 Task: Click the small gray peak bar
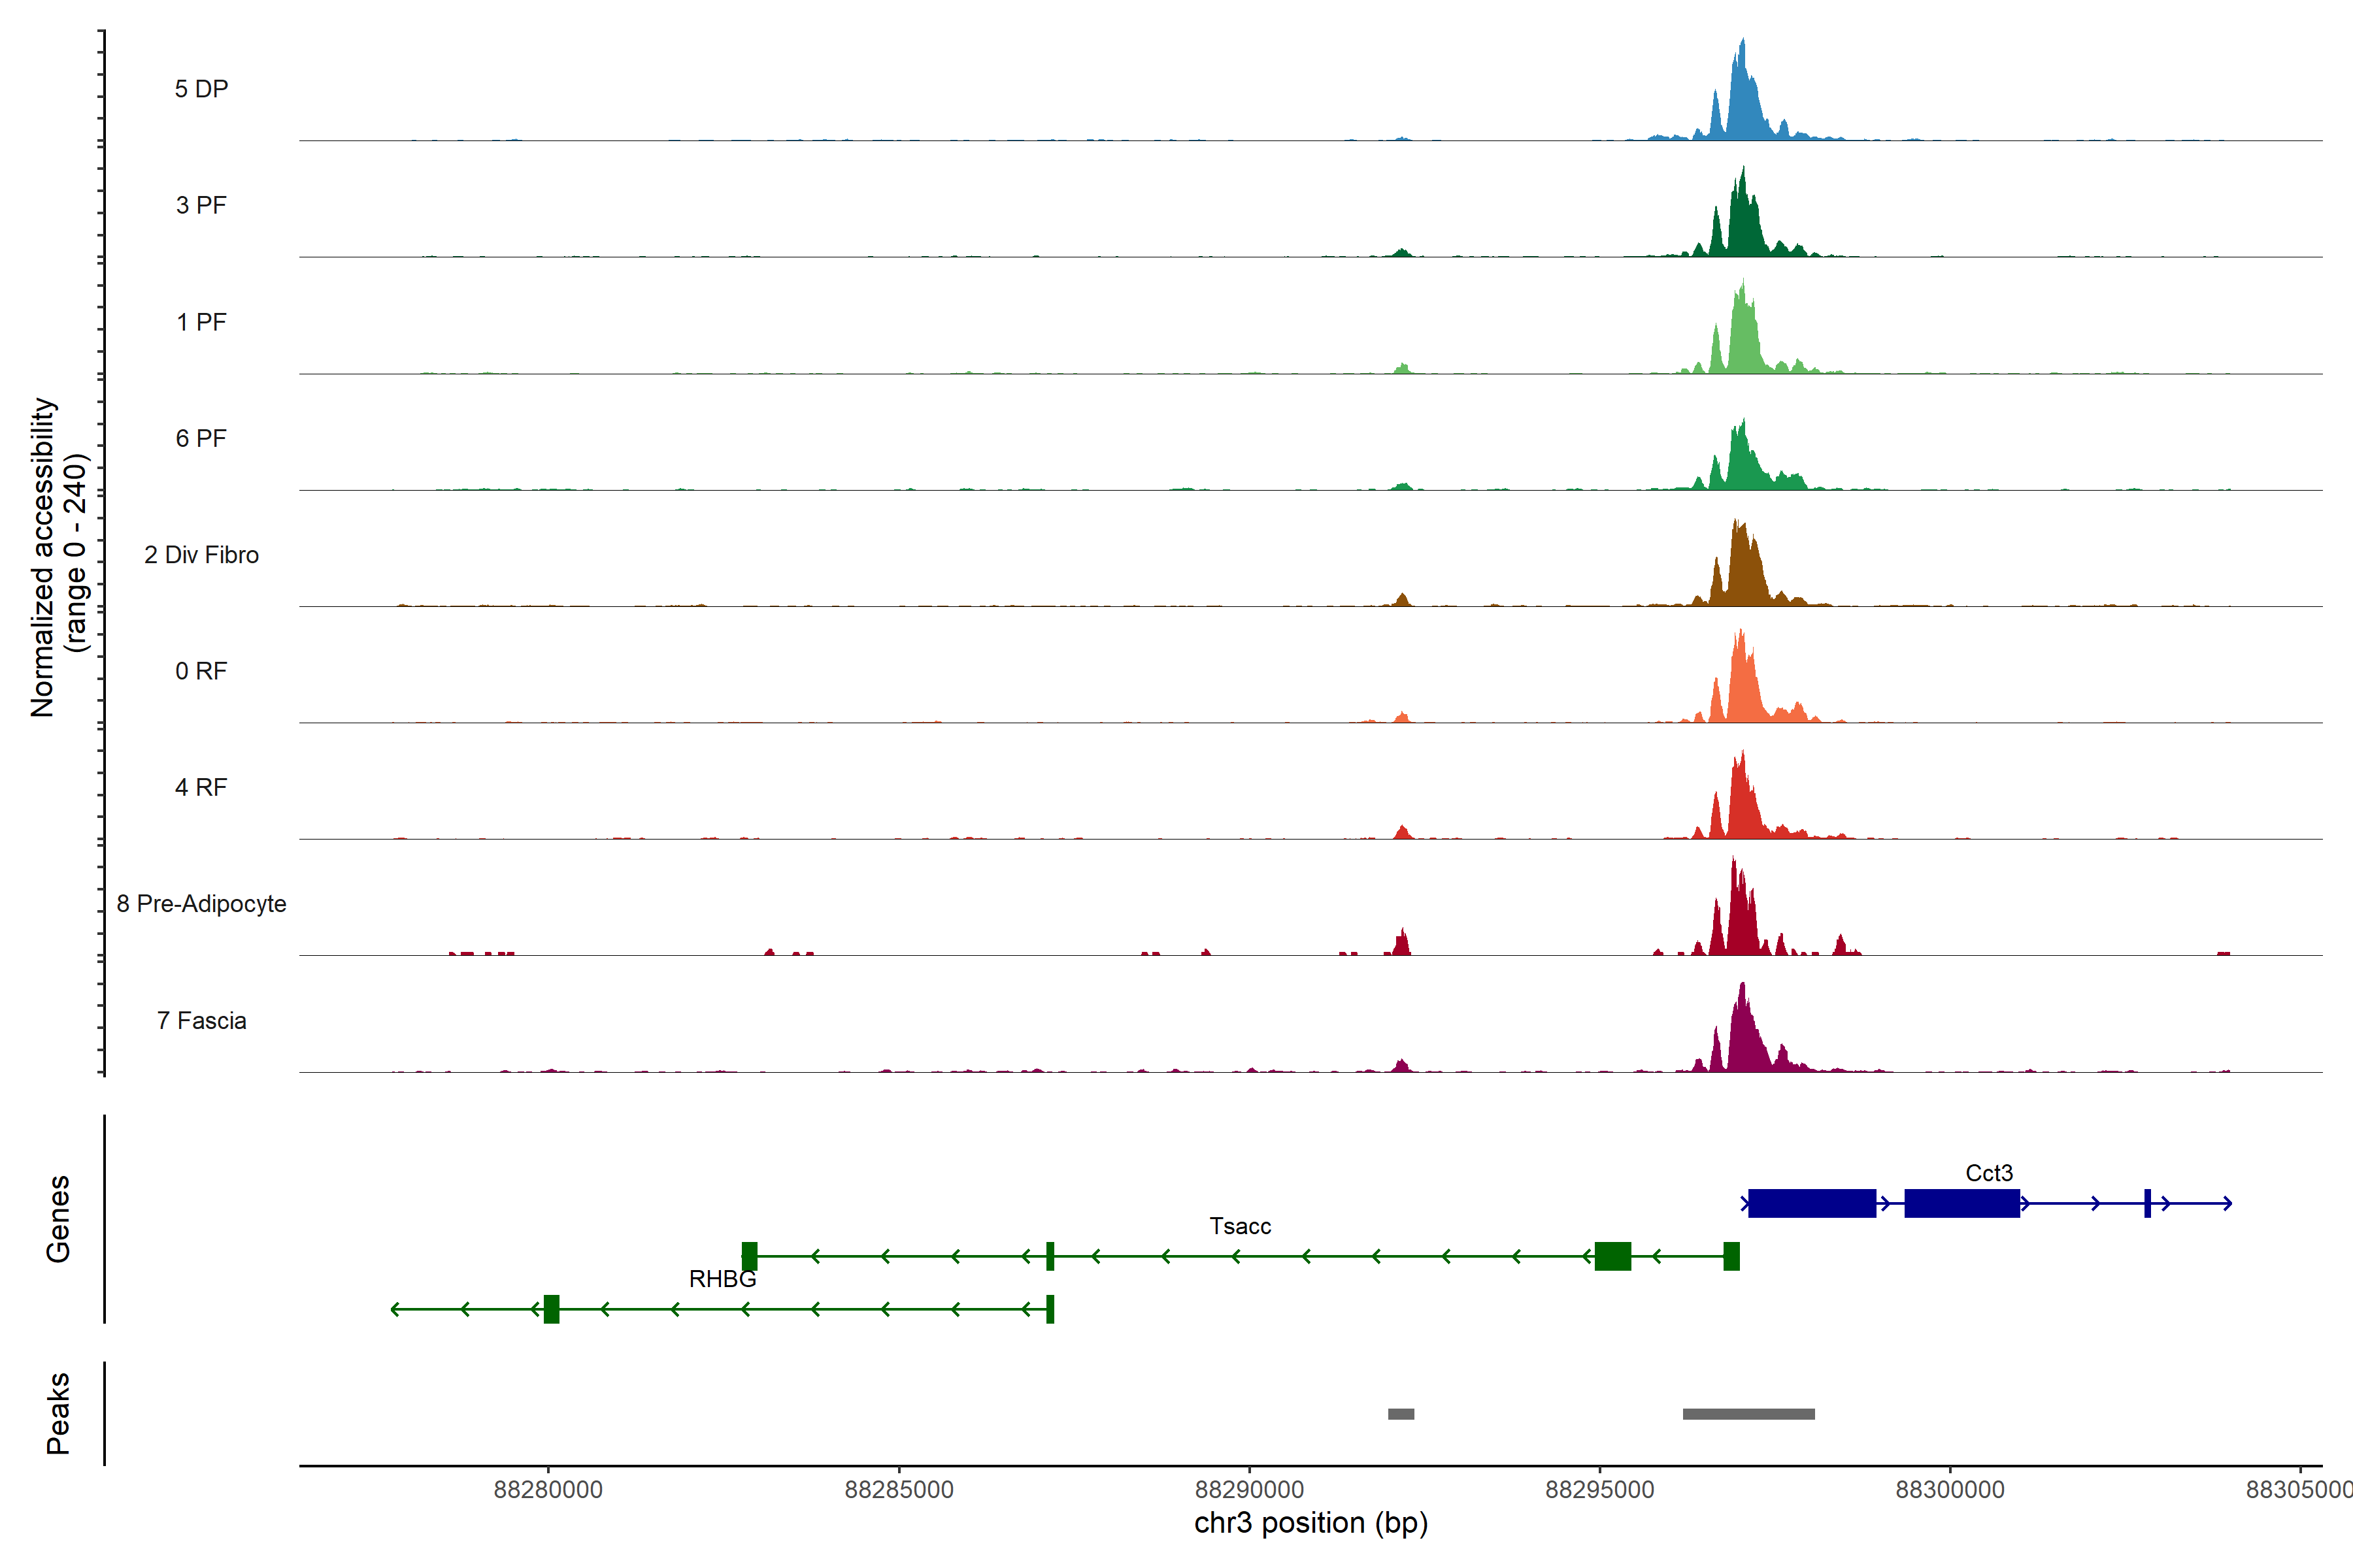[1401, 1414]
